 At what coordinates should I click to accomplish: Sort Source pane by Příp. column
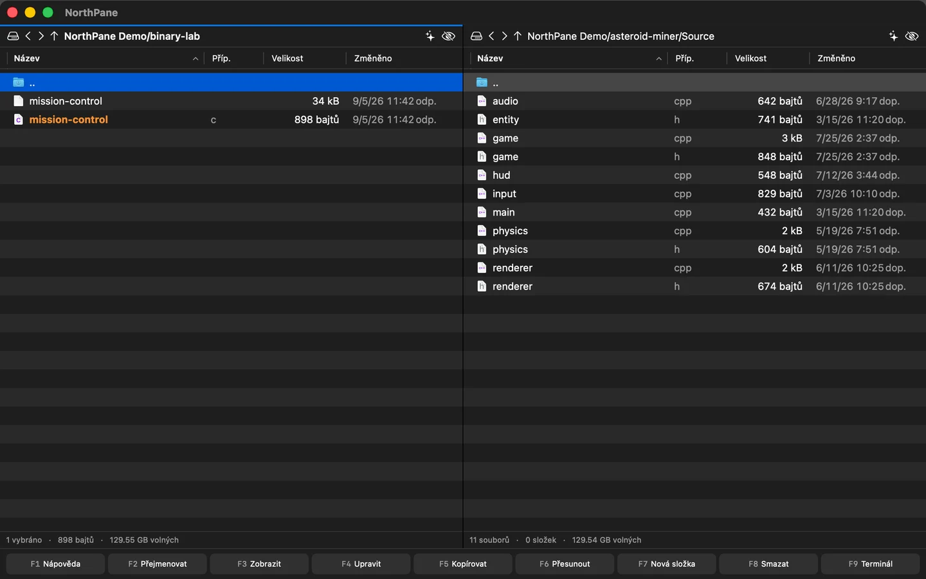[684, 59]
